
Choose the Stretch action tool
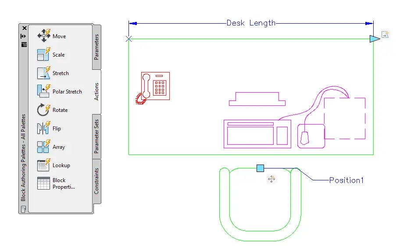coord(44,73)
